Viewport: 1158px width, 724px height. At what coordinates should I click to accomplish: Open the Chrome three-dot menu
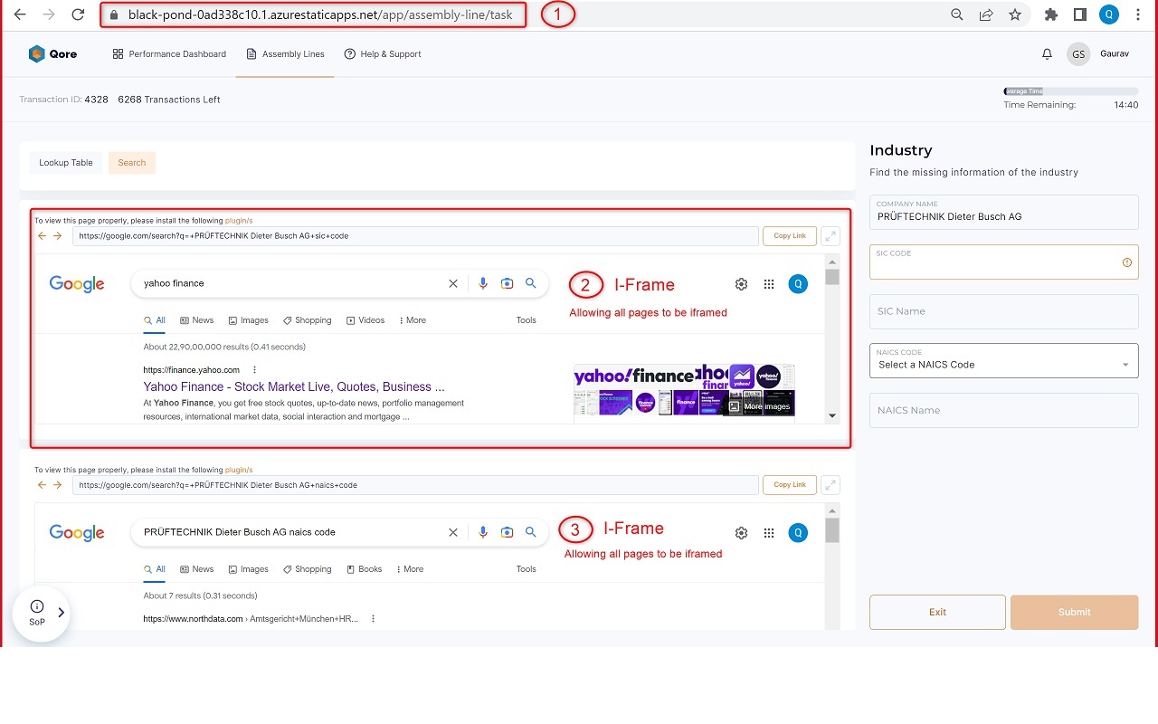click(x=1138, y=14)
